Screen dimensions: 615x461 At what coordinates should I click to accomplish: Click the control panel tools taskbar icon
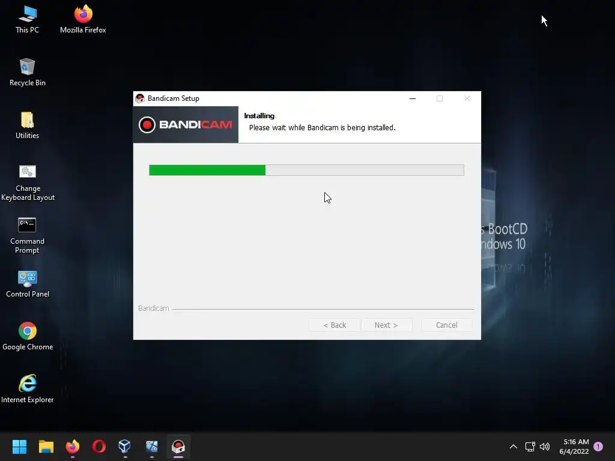pyautogui.click(x=151, y=447)
